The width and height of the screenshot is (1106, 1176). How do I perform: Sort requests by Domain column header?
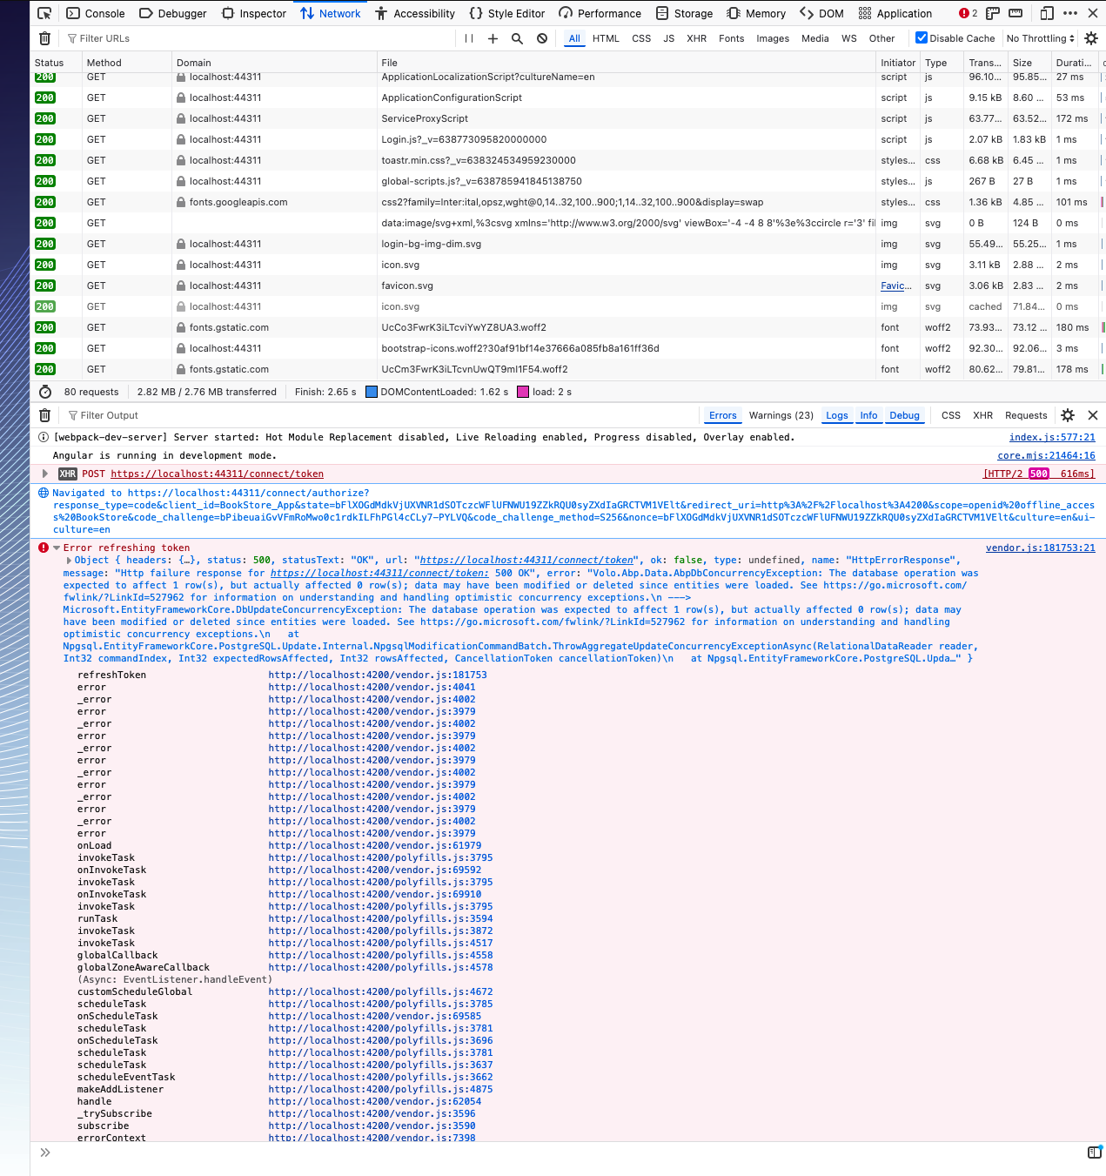tap(275, 63)
